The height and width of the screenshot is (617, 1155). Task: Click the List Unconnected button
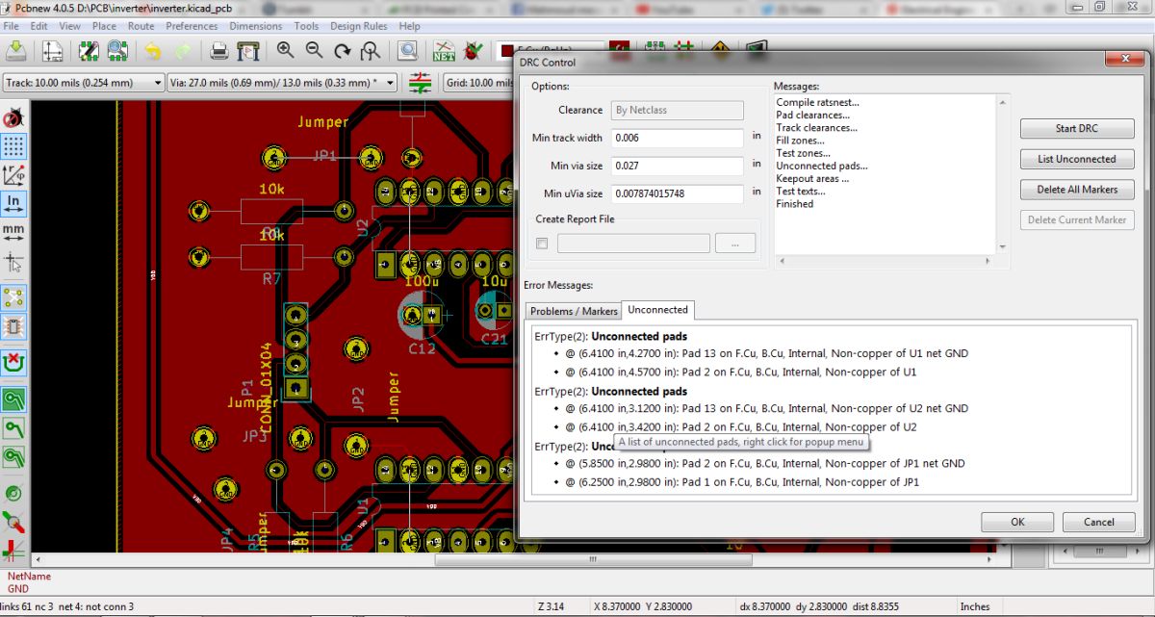[x=1076, y=159]
